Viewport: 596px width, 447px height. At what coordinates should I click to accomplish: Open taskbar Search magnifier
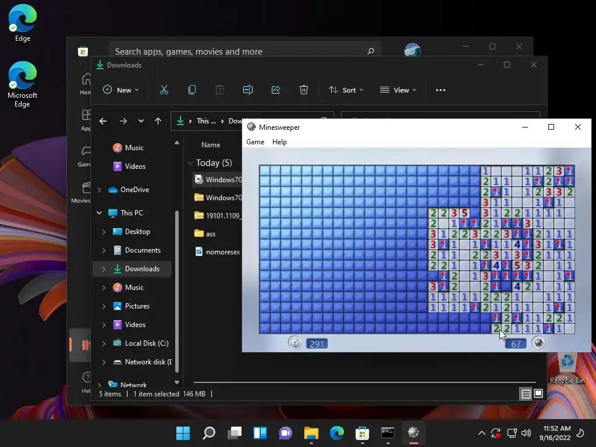click(209, 432)
